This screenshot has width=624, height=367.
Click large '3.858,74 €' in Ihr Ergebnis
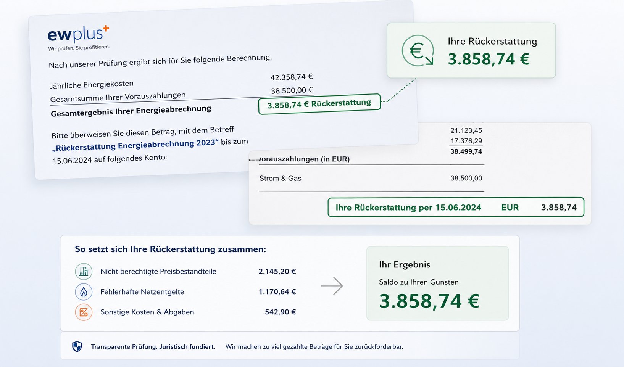429,301
